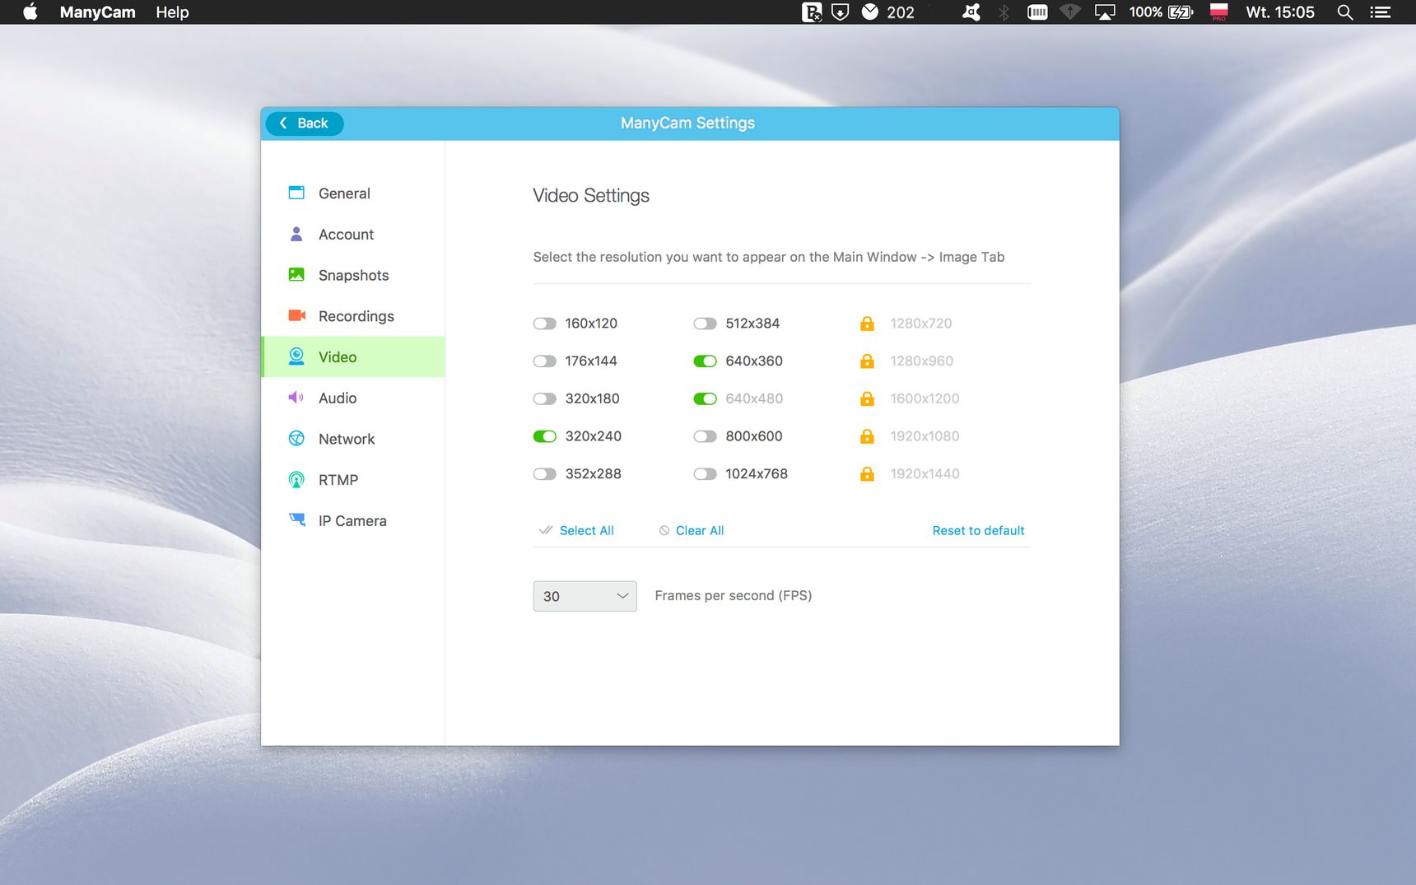Disable the 640x360 resolution toggle
The image size is (1416, 885).
coord(705,361)
